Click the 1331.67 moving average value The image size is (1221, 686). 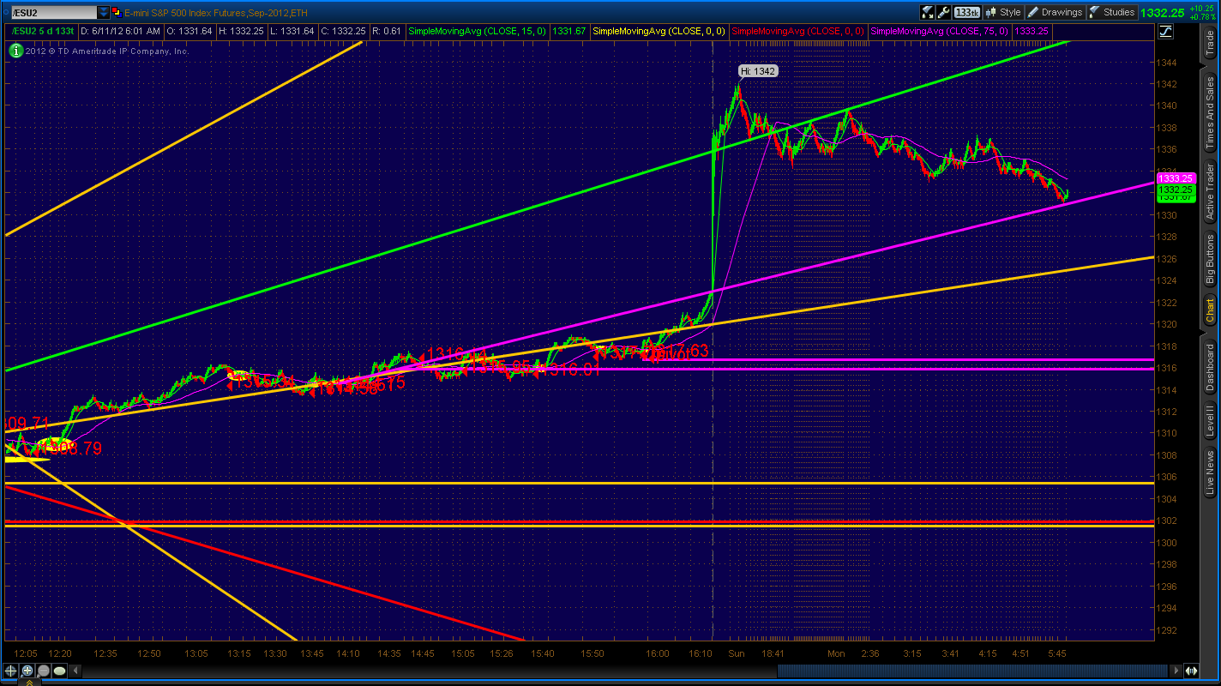pos(569,31)
